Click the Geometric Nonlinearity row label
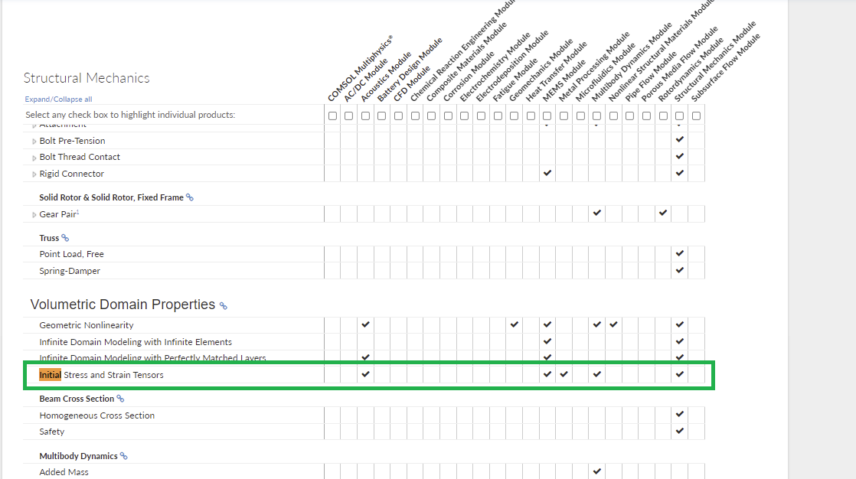The height and width of the screenshot is (479, 856). [x=86, y=325]
